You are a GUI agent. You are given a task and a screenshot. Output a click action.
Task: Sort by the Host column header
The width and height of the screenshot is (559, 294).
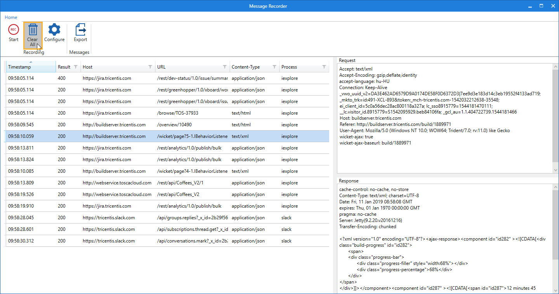[x=88, y=67]
